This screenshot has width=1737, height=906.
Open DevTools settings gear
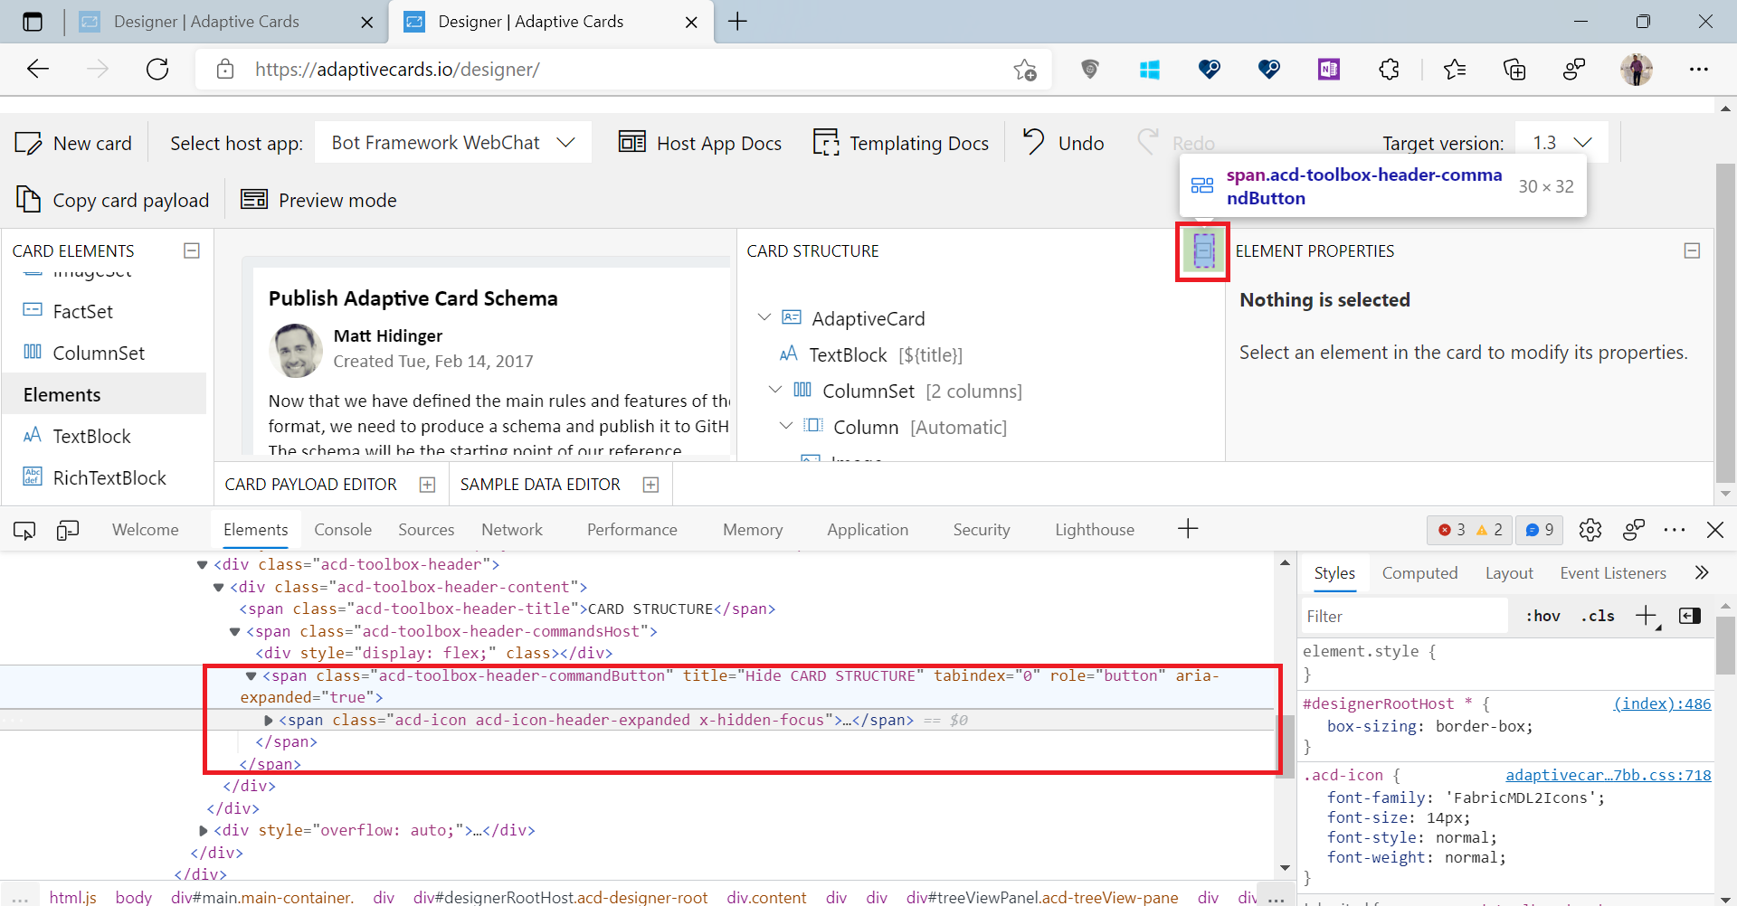point(1591,530)
